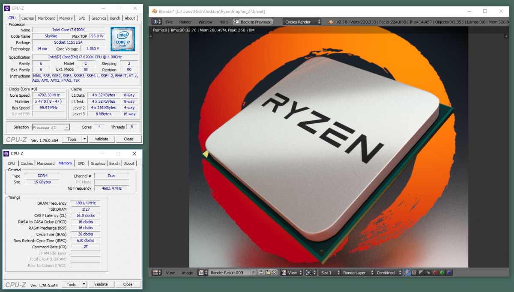Open the image editor Image menu
This screenshot has height=292, width=514.
[x=187, y=273]
